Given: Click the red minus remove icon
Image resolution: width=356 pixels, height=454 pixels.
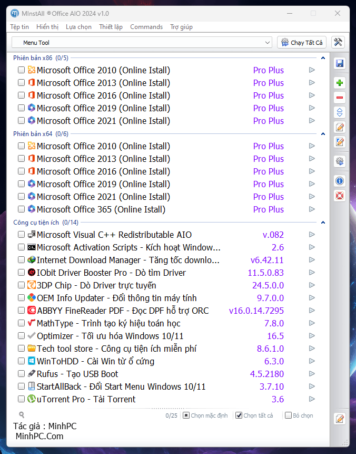Looking at the screenshot, I should (x=340, y=98).
